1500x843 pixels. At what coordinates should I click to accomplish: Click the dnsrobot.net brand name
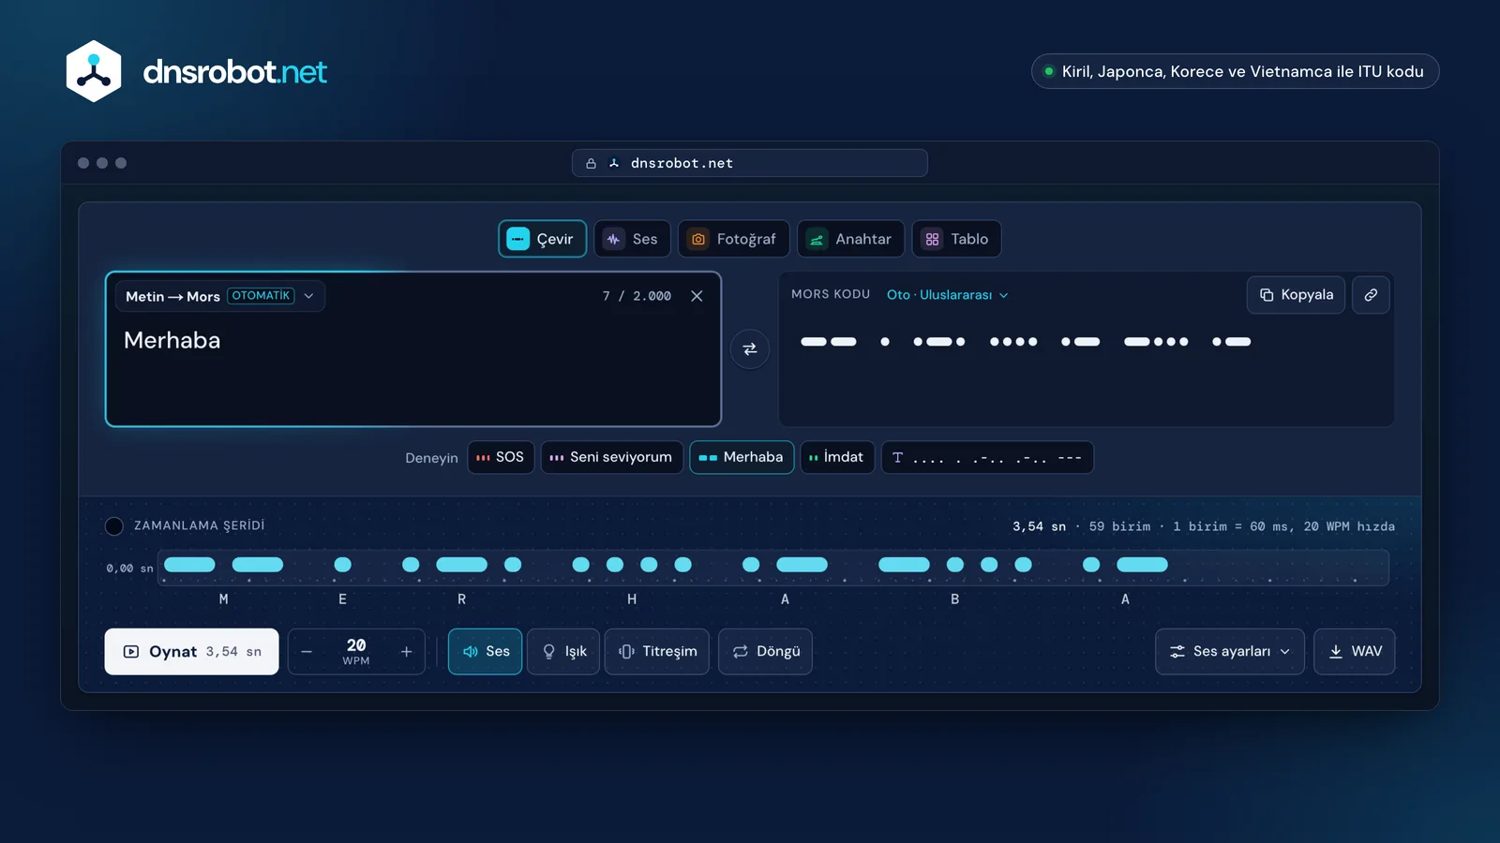(235, 72)
